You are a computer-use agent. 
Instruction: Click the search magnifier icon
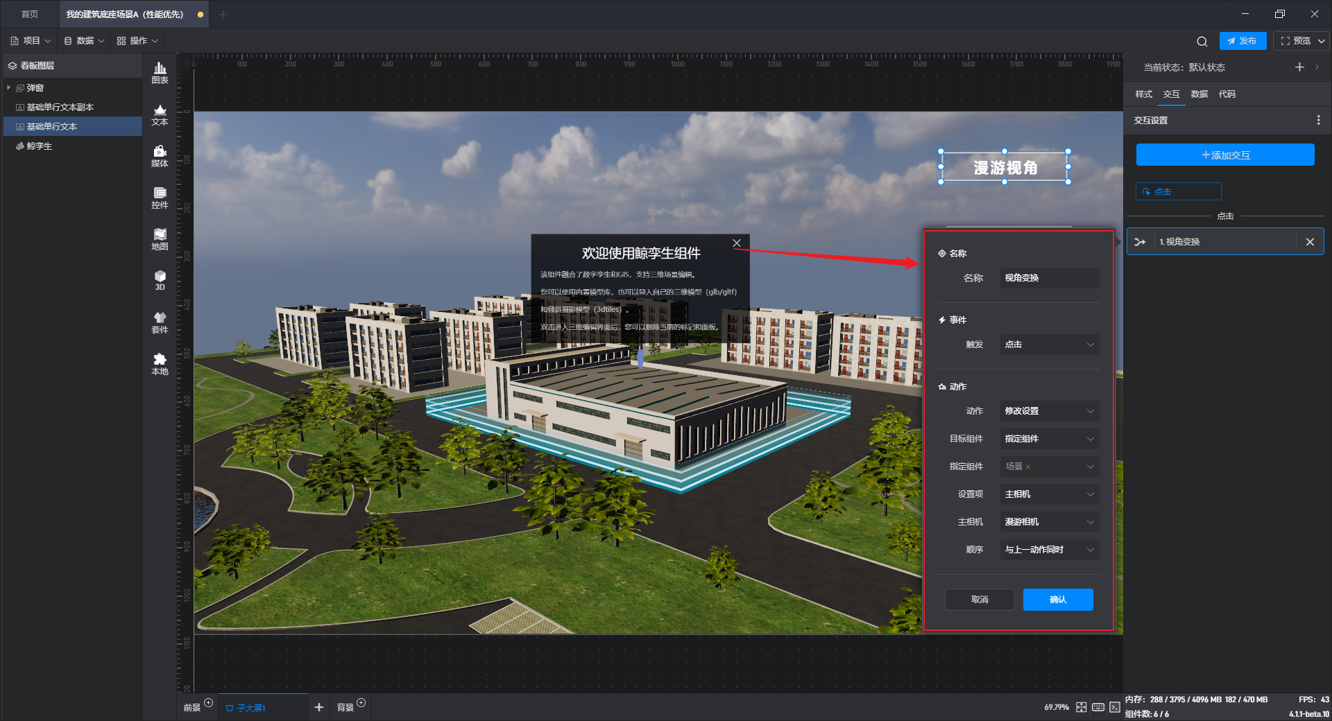click(x=1202, y=41)
